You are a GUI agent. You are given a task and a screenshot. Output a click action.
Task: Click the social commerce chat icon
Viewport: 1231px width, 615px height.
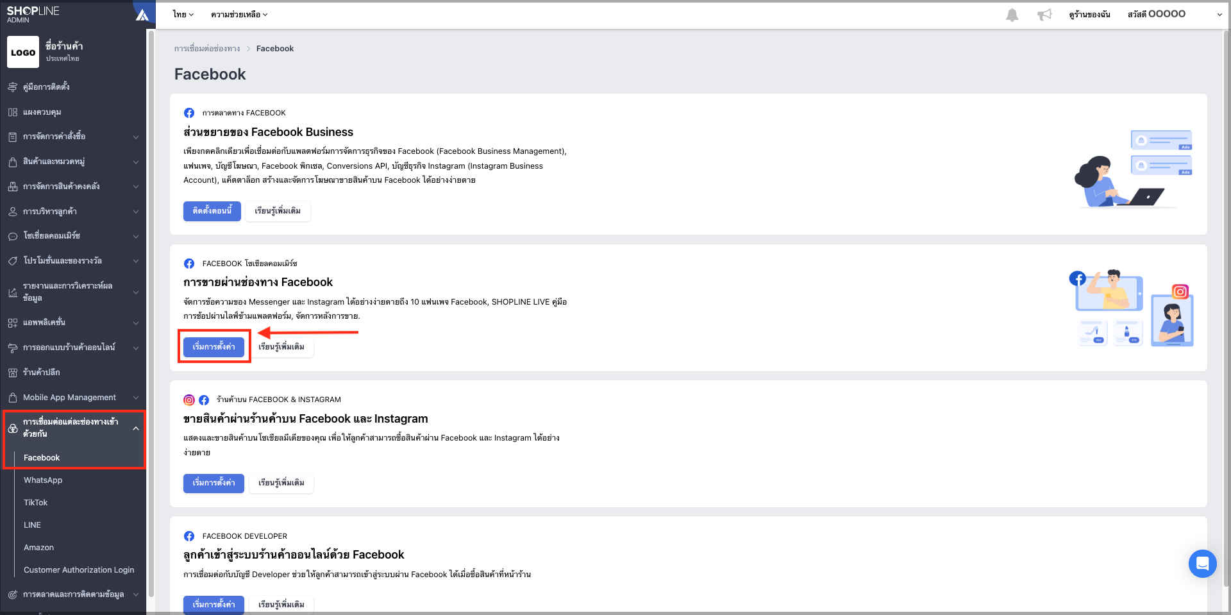click(x=13, y=236)
